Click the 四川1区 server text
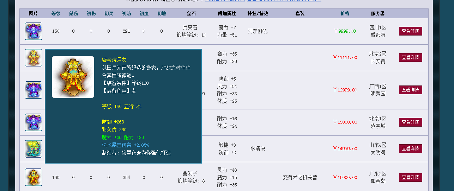 [x=378, y=27]
